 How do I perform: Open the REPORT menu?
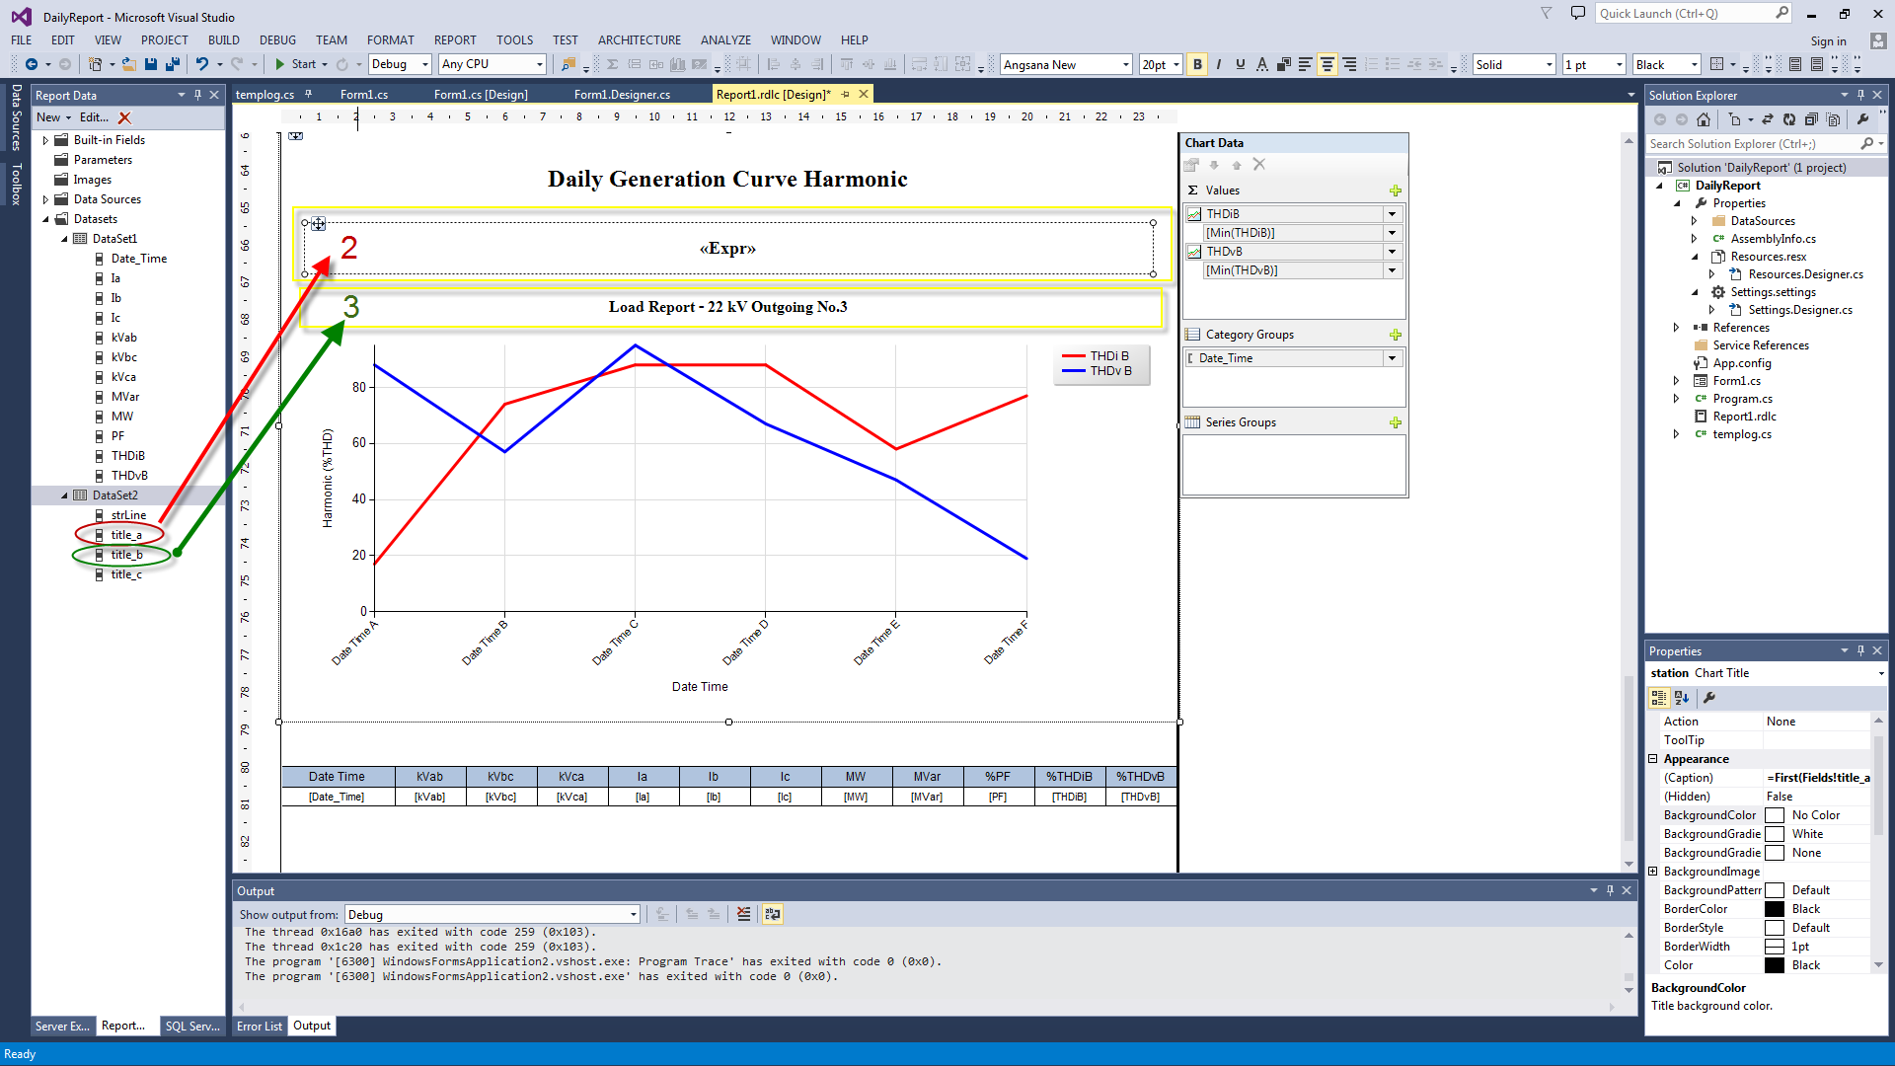pos(454,40)
